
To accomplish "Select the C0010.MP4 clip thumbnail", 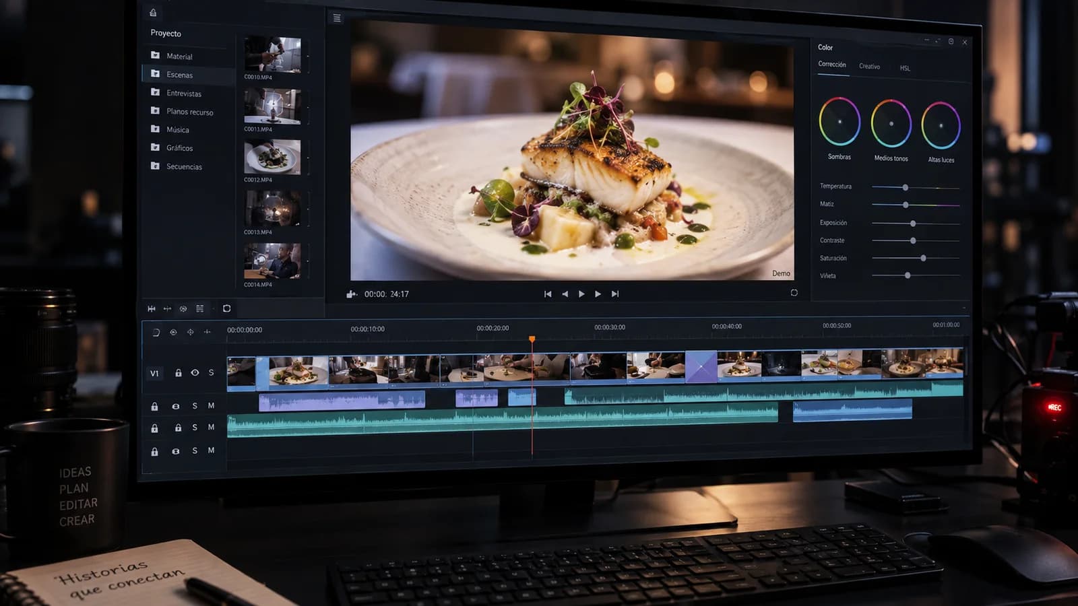I will click(272, 55).
